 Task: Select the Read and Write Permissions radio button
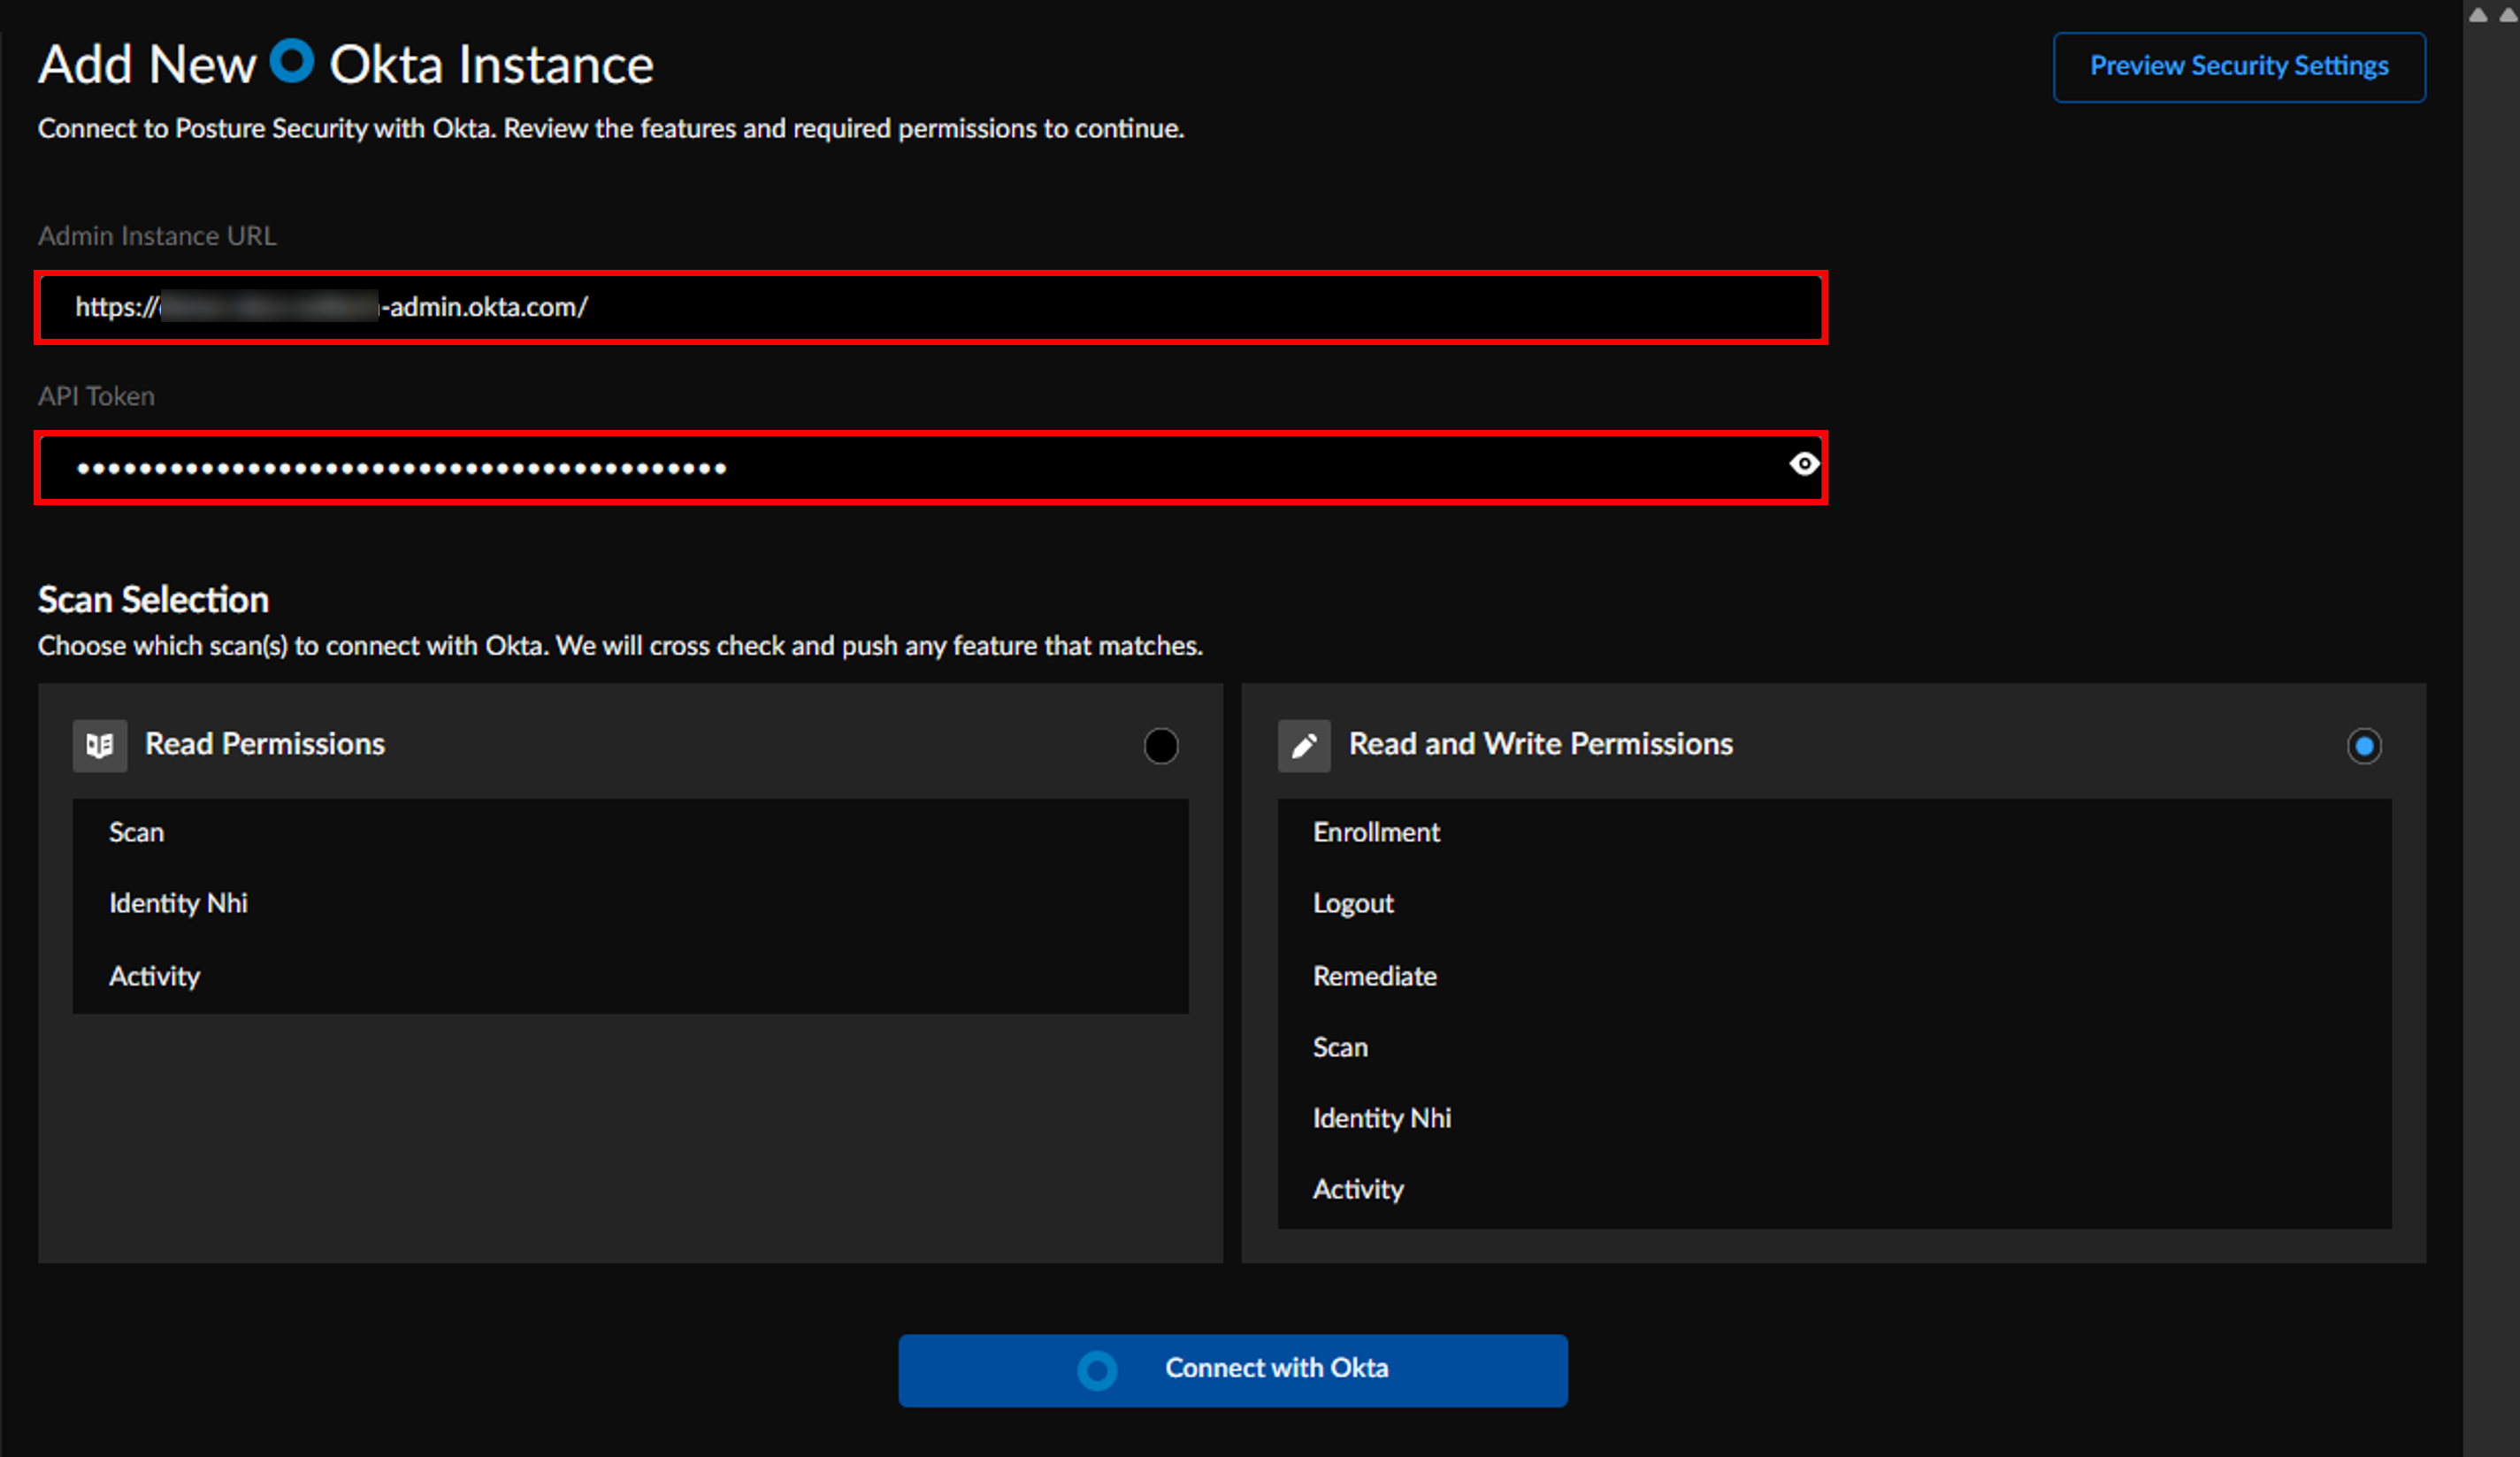tap(2364, 746)
